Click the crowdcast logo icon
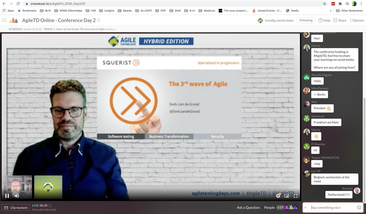The image size is (366, 214). (x=13, y=20)
